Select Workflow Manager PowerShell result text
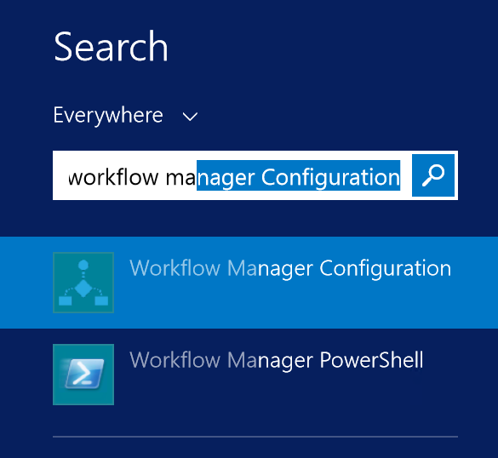The height and width of the screenshot is (458, 498). [x=277, y=360]
